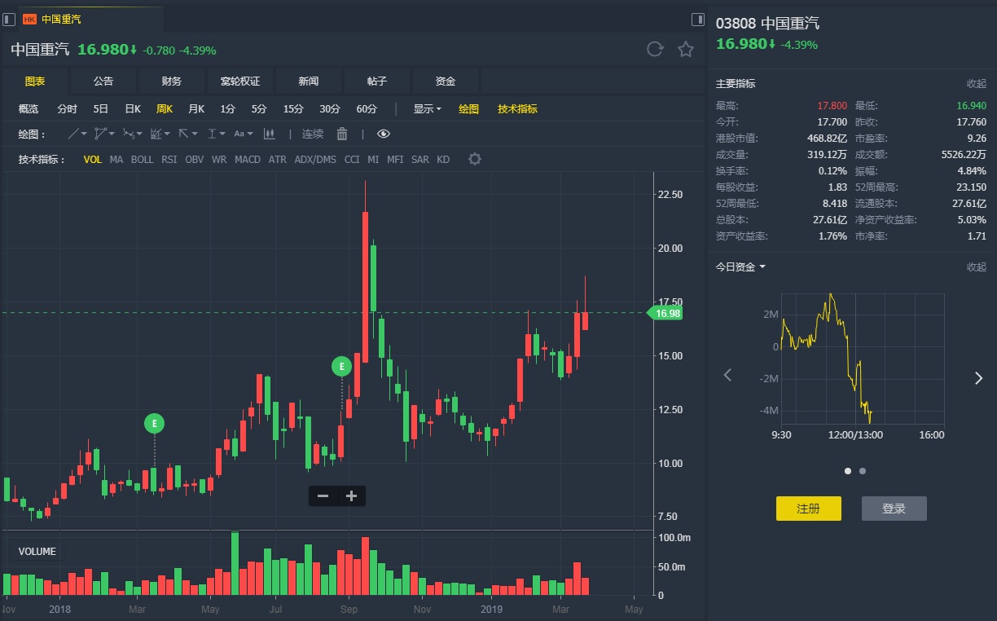Viewport: 997px width, 621px height.
Task: Select the arrow drawing tool
Action: [x=183, y=134]
